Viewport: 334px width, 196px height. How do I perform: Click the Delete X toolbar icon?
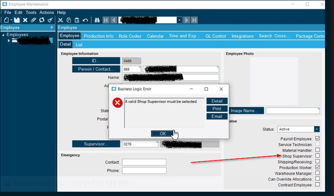(25, 20)
